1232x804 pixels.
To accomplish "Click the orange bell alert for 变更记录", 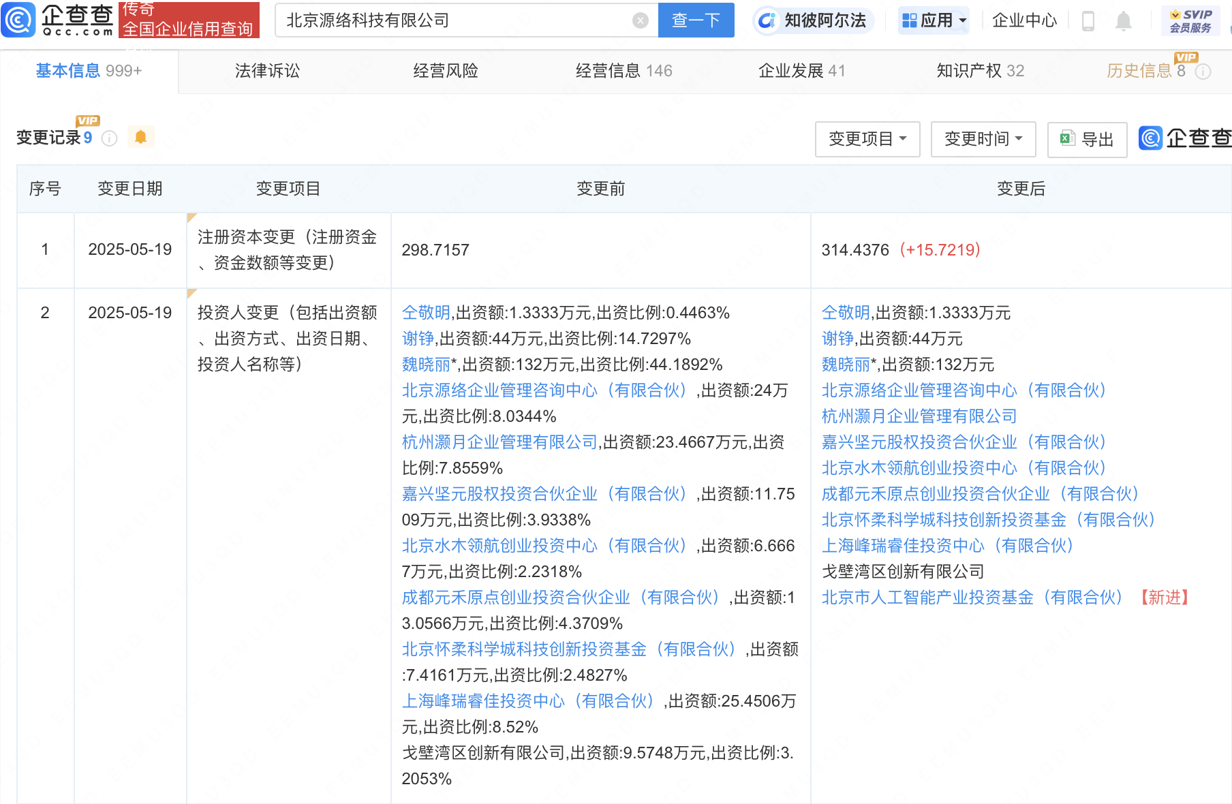I will [141, 137].
